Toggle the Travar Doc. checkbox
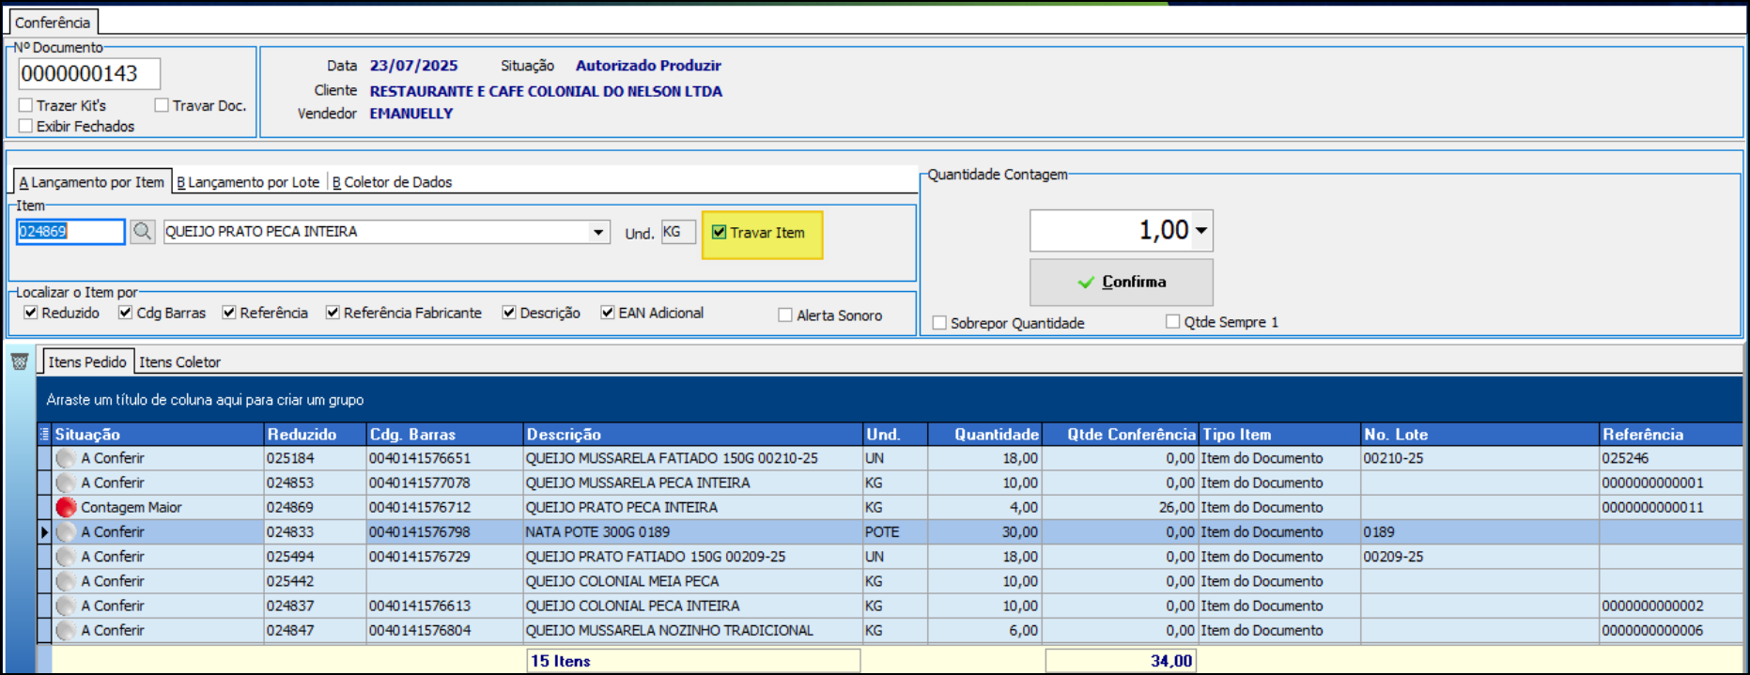The width and height of the screenshot is (1750, 675). coord(162,105)
